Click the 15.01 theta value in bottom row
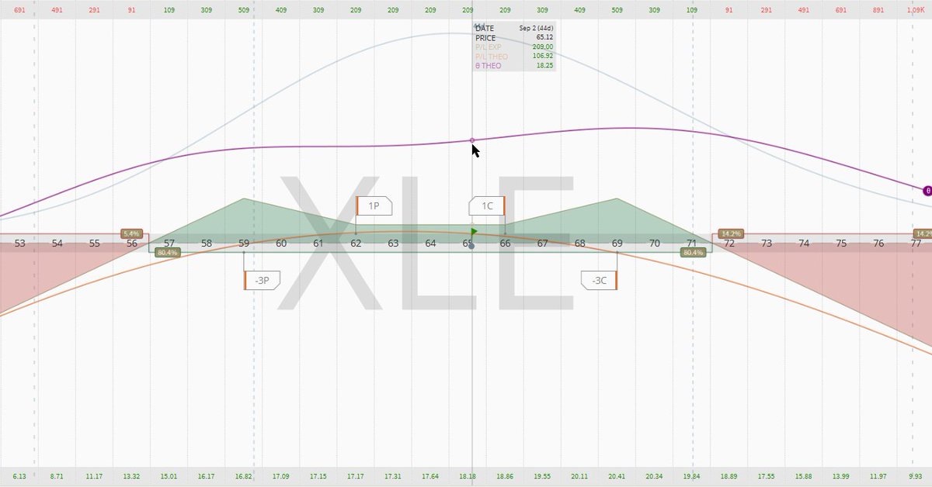The width and height of the screenshot is (932, 487). coord(169,476)
